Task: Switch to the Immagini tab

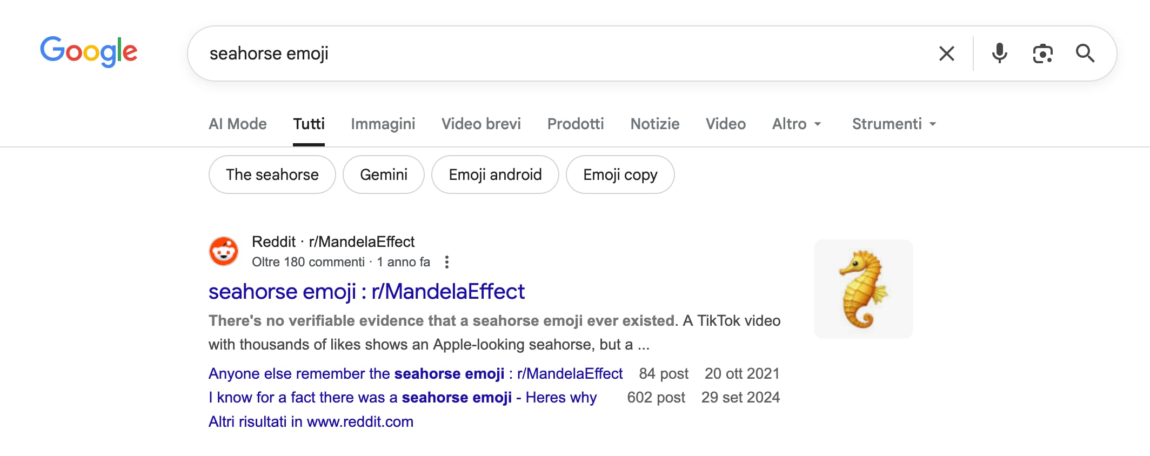Action: click(x=383, y=124)
